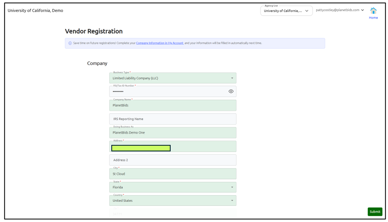Click the Submit button
388x222 pixels.
point(375,211)
